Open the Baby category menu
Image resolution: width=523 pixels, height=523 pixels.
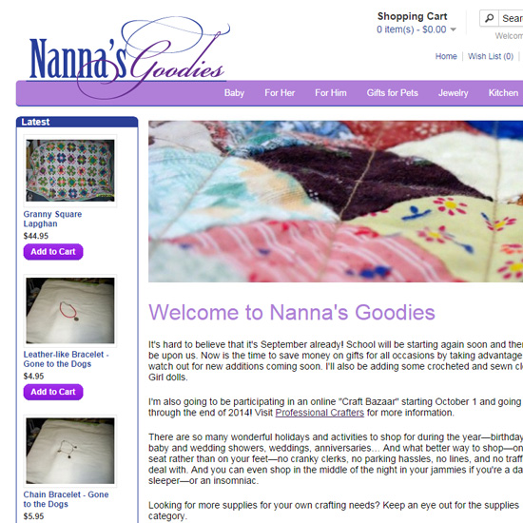click(234, 93)
